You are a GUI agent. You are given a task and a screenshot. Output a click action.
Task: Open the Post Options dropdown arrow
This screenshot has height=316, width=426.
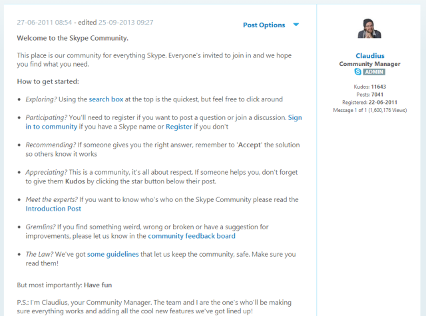pos(296,25)
